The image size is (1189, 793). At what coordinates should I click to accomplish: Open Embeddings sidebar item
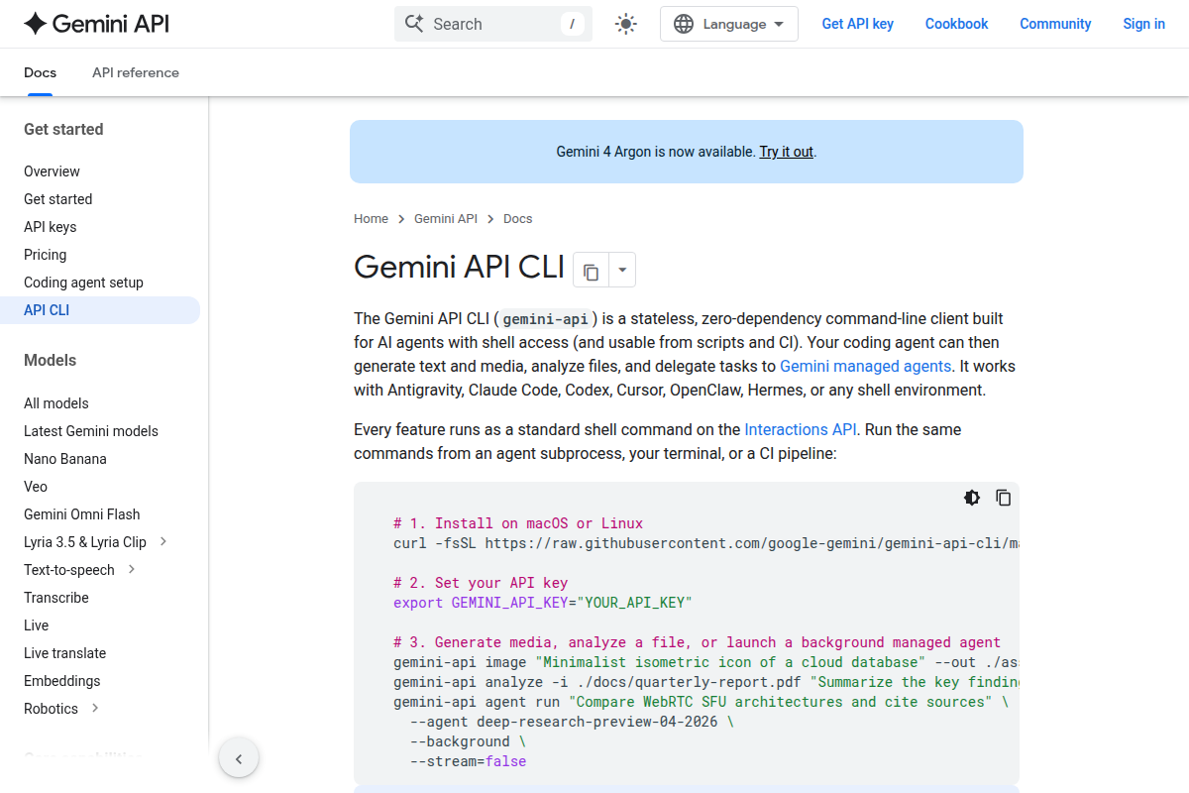(61, 681)
